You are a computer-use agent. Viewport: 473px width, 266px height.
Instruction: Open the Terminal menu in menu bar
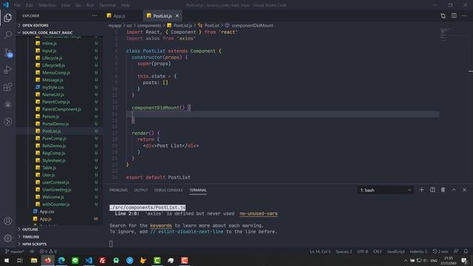point(107,5)
